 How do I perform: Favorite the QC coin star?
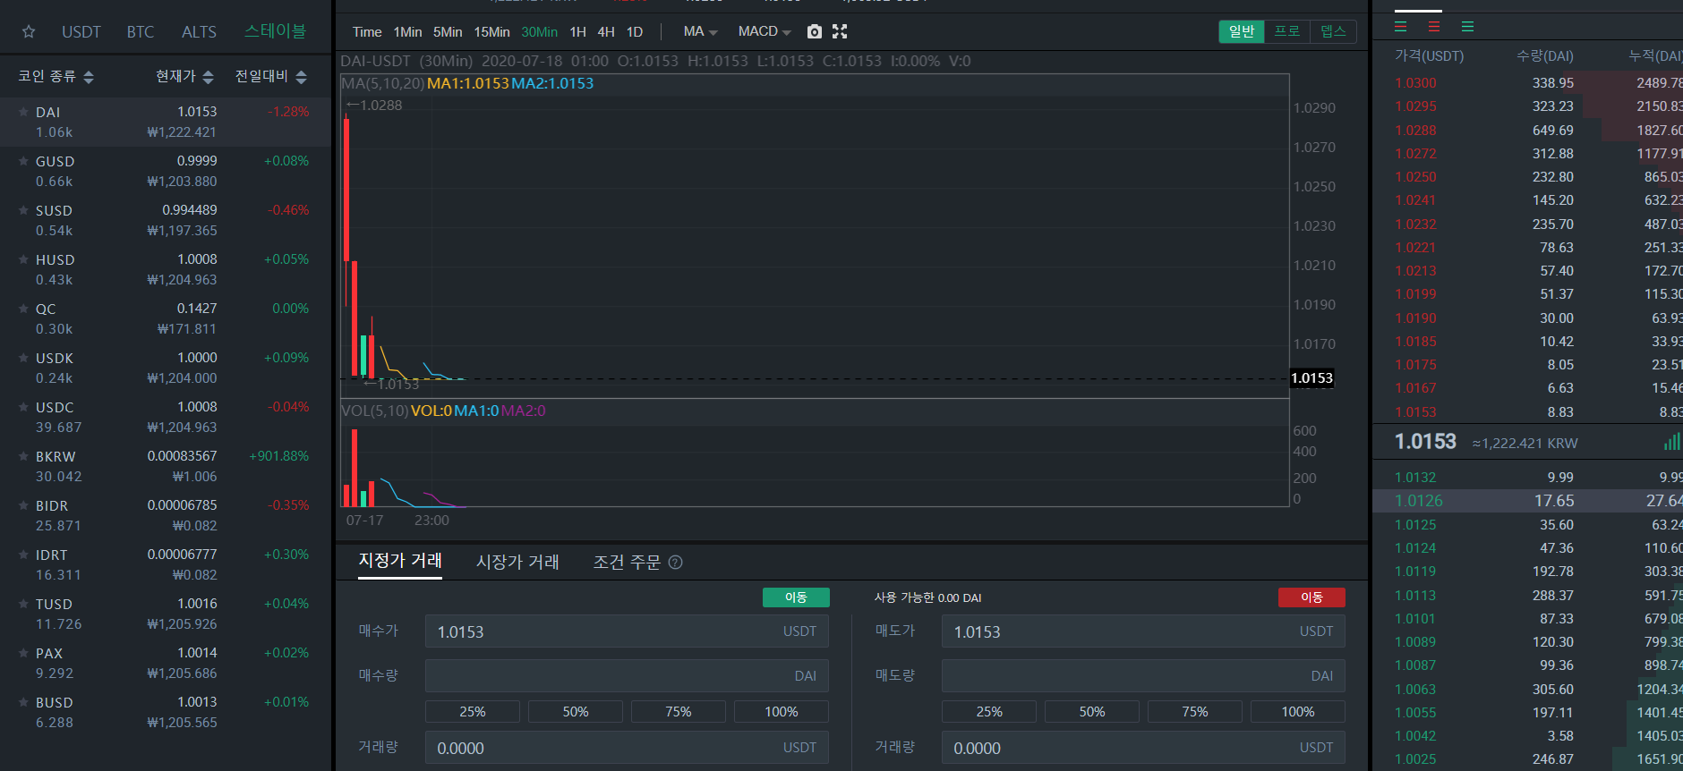tap(23, 309)
